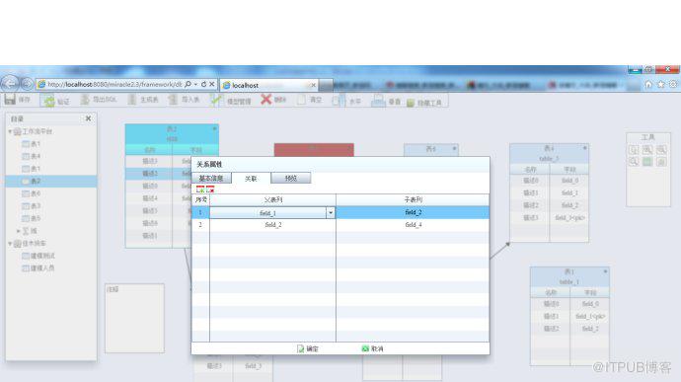Click the browser forward arrow
This screenshot has width=681, height=382.
pos(27,84)
